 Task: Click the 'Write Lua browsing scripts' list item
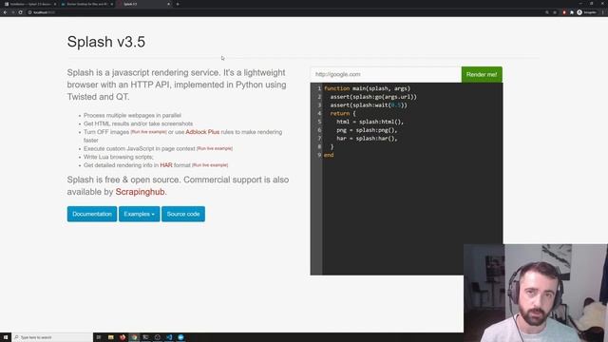[x=119, y=157]
